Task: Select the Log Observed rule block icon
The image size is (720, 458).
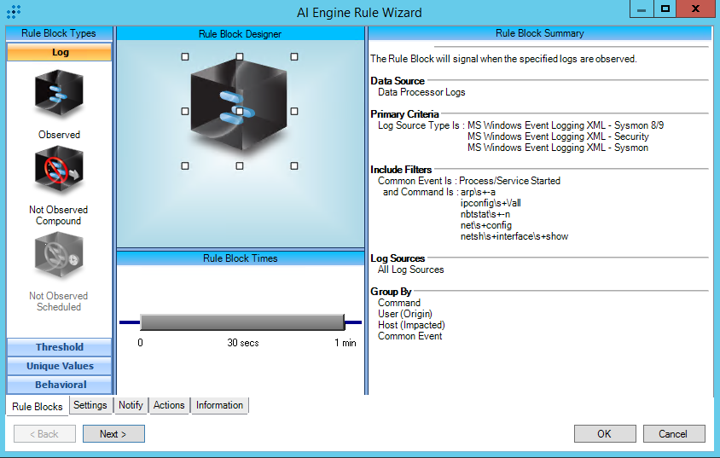Action: 59,94
